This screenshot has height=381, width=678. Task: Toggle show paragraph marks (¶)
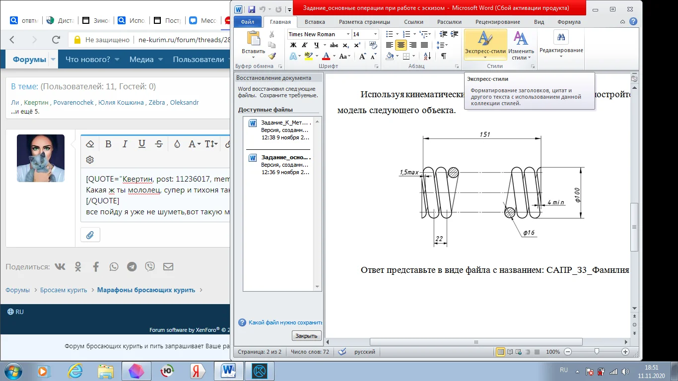point(443,56)
